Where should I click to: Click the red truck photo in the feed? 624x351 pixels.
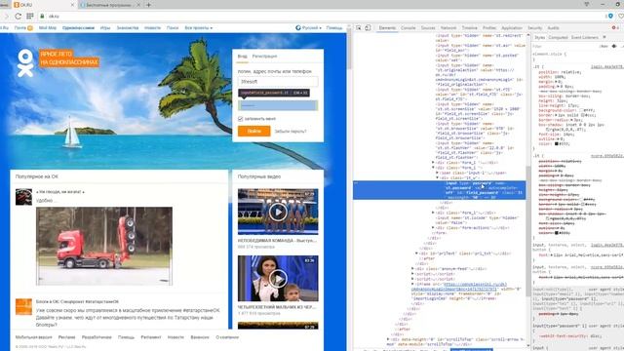pos(104,246)
